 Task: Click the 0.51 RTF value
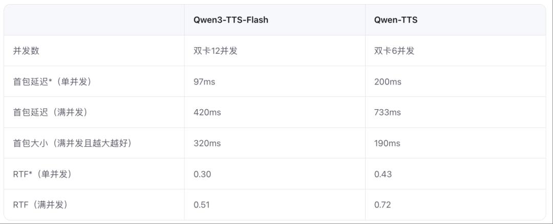point(201,205)
